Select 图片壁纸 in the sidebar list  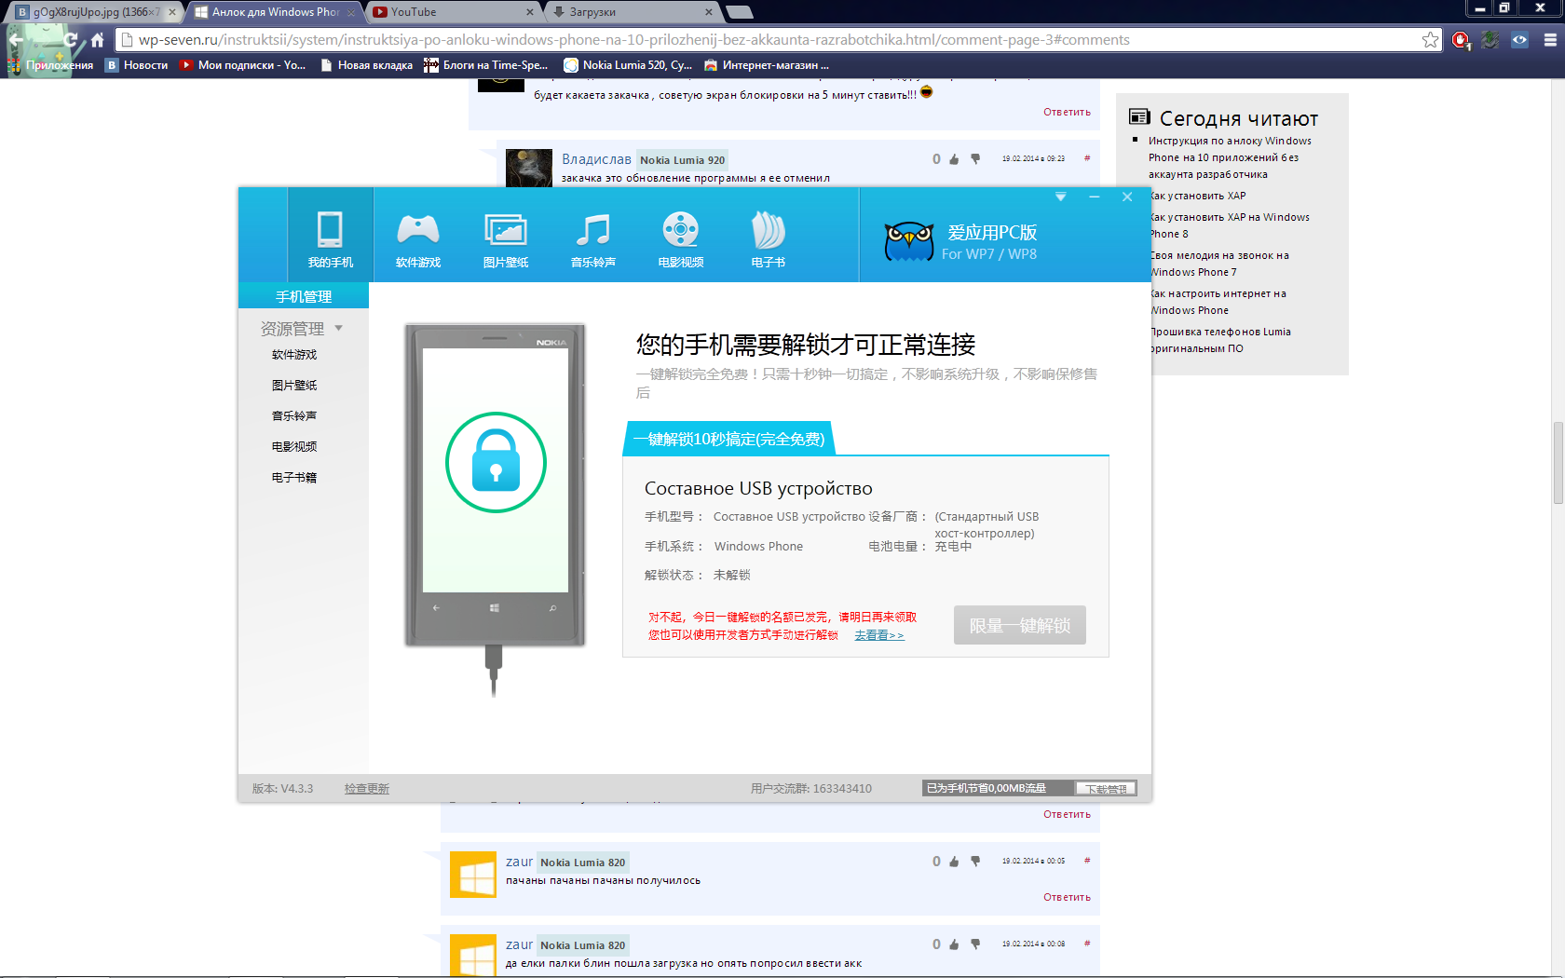pyautogui.click(x=294, y=386)
